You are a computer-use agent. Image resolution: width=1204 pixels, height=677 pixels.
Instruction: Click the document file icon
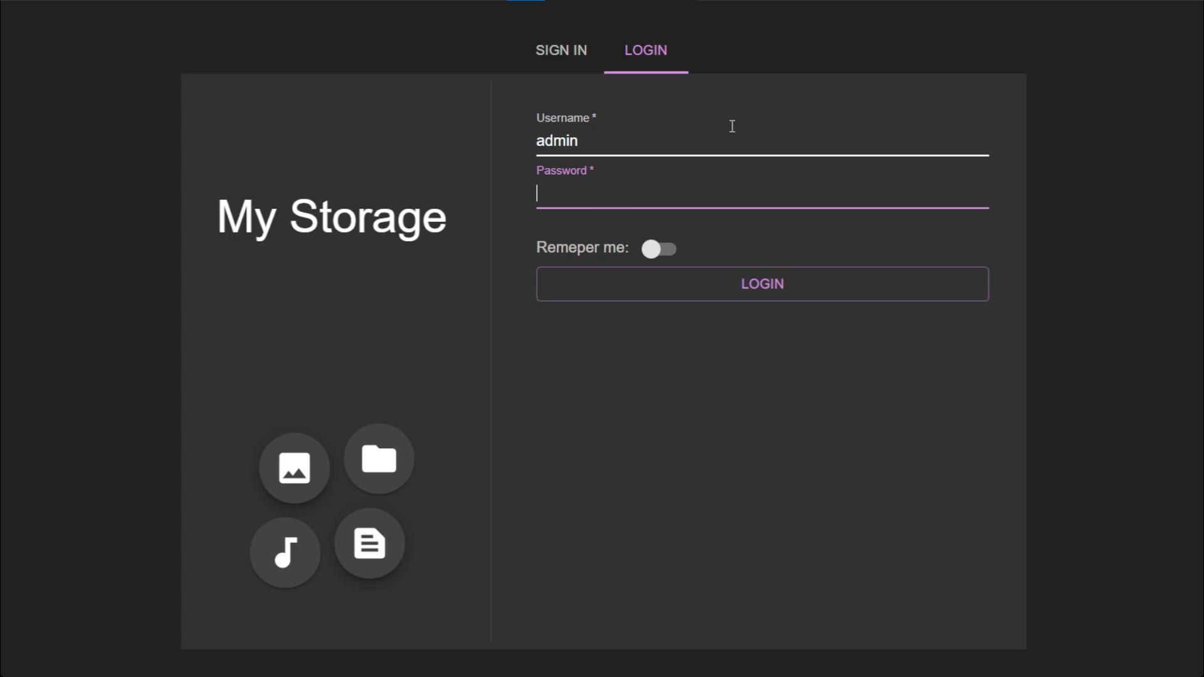[369, 543]
